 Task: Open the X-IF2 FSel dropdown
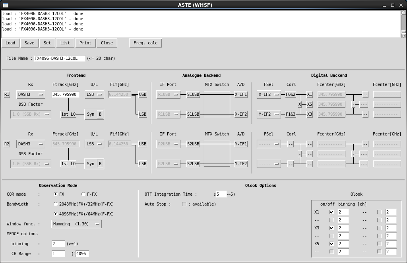tap(269, 94)
